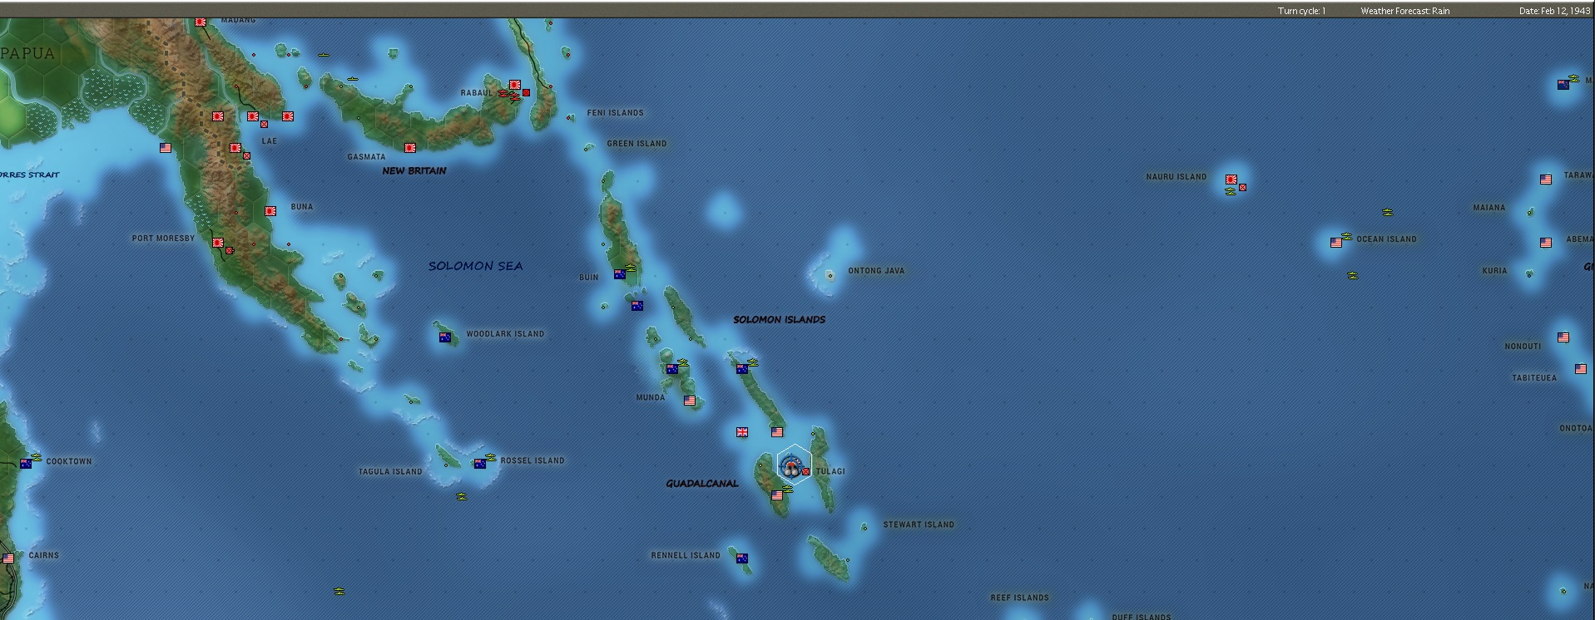Click the Ontong Java atoll marker

tap(830, 275)
